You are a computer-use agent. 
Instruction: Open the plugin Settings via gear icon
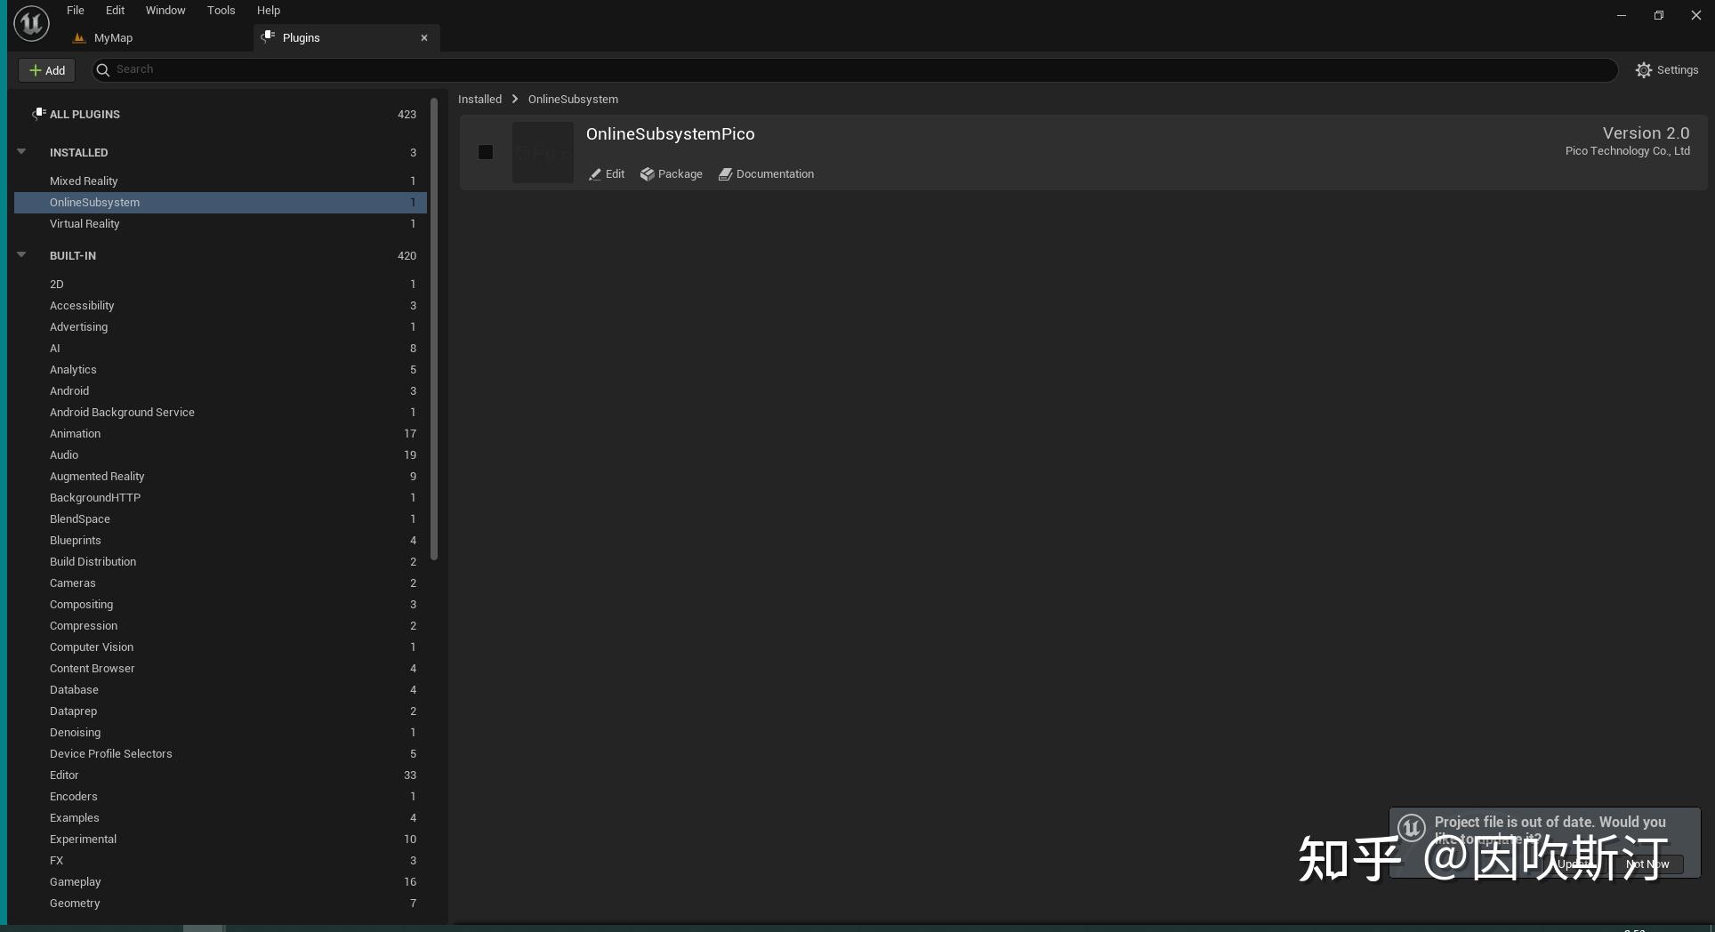[x=1644, y=69]
